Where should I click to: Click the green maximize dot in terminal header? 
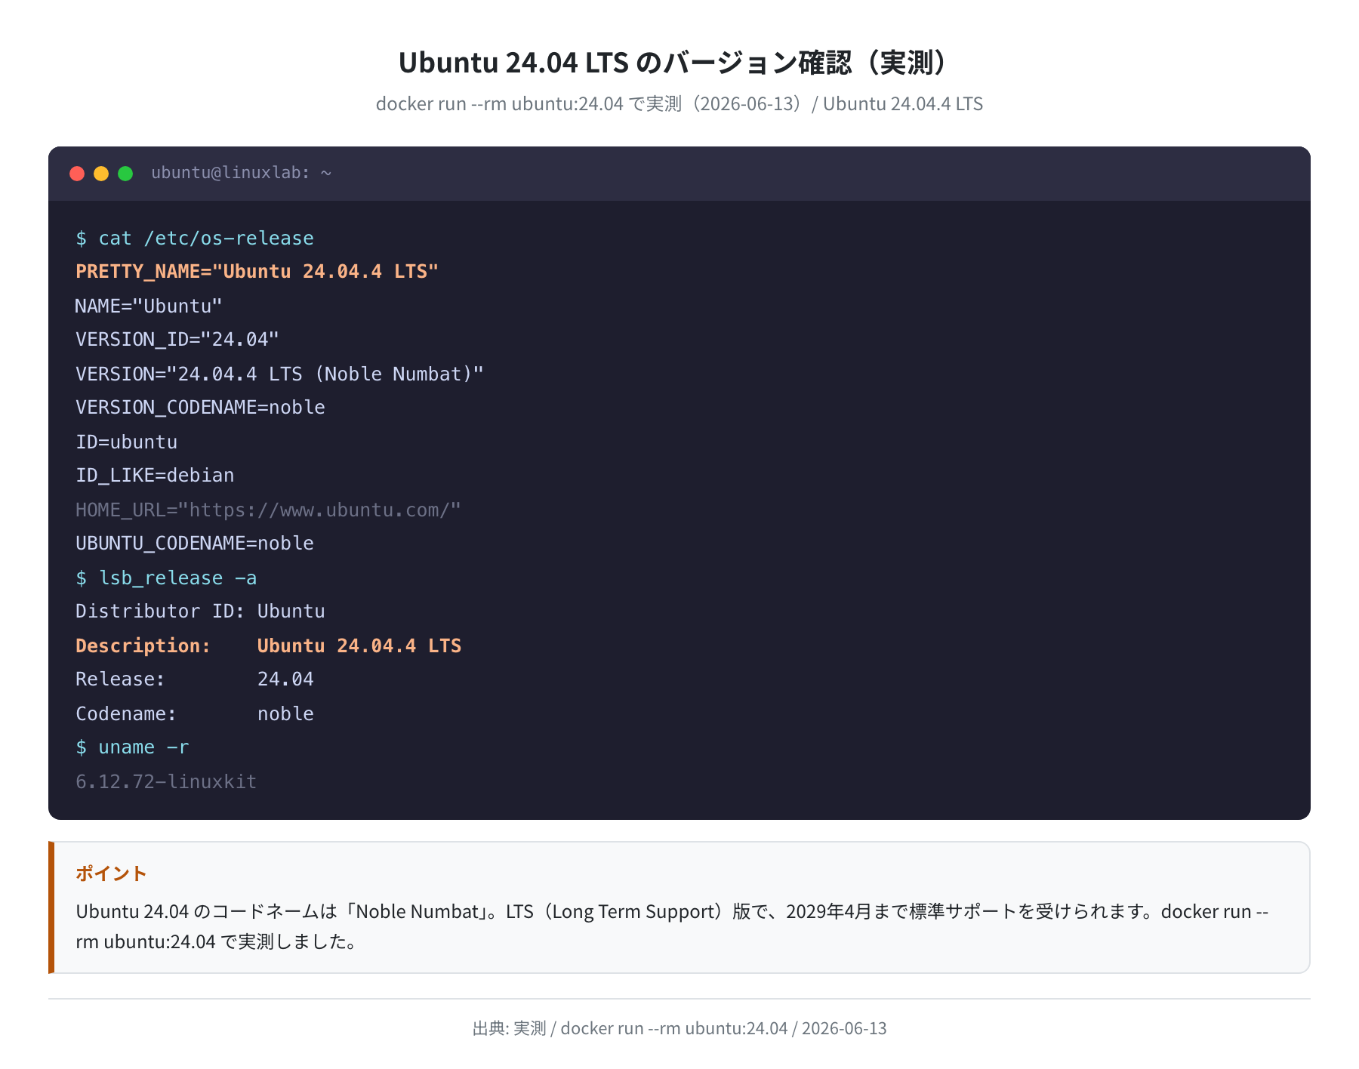click(x=125, y=174)
